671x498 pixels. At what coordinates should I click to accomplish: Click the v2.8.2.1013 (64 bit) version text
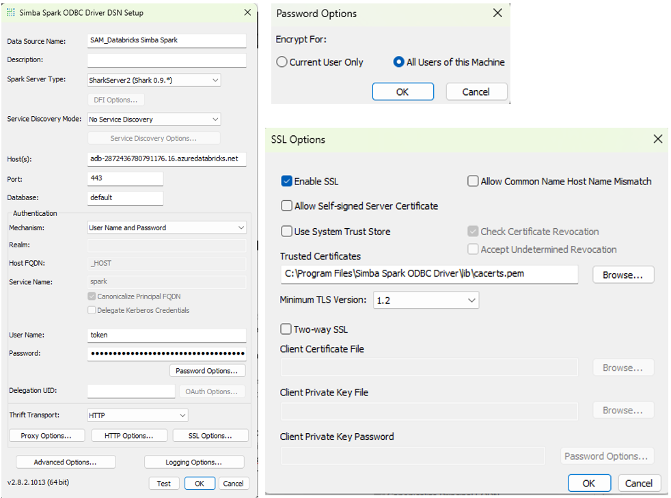(x=38, y=482)
